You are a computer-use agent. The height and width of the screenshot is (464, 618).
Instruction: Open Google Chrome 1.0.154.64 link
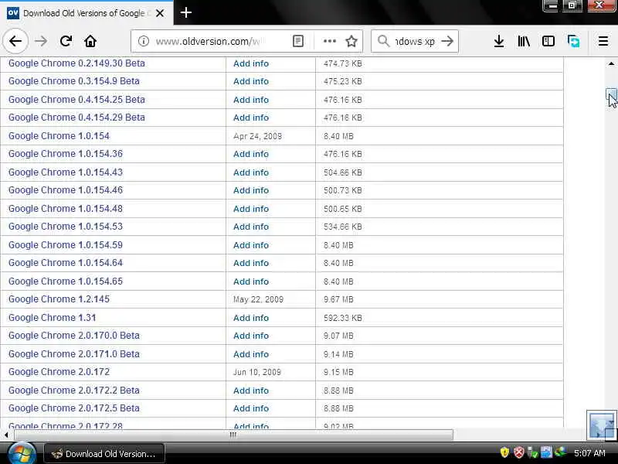click(66, 262)
